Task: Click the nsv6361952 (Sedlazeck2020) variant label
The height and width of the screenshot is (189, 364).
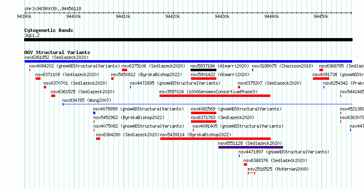Action: [56, 57]
